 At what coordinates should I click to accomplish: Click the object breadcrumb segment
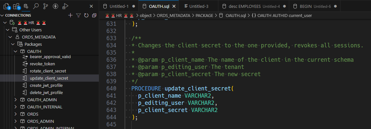[x=146, y=16]
